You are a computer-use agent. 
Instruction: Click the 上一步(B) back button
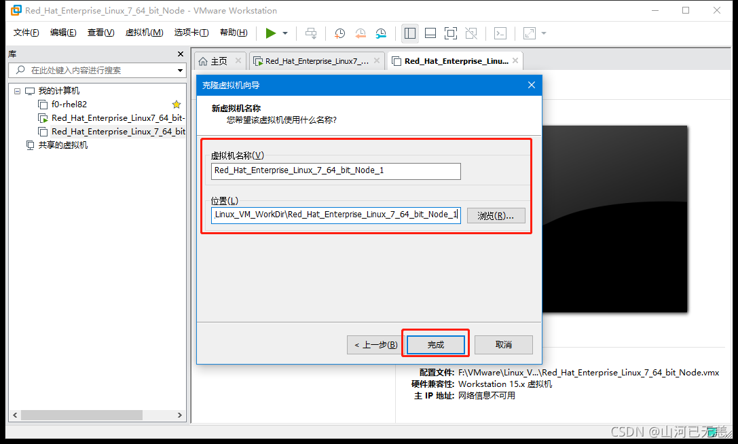tap(375, 345)
